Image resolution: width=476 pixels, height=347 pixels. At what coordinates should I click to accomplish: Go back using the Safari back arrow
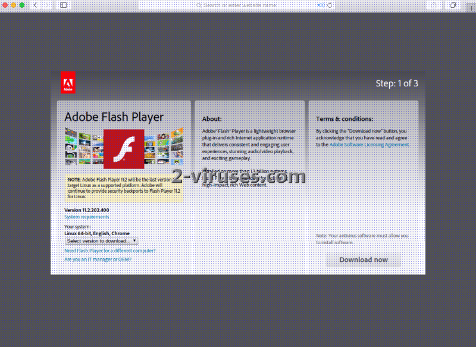(x=36, y=5)
